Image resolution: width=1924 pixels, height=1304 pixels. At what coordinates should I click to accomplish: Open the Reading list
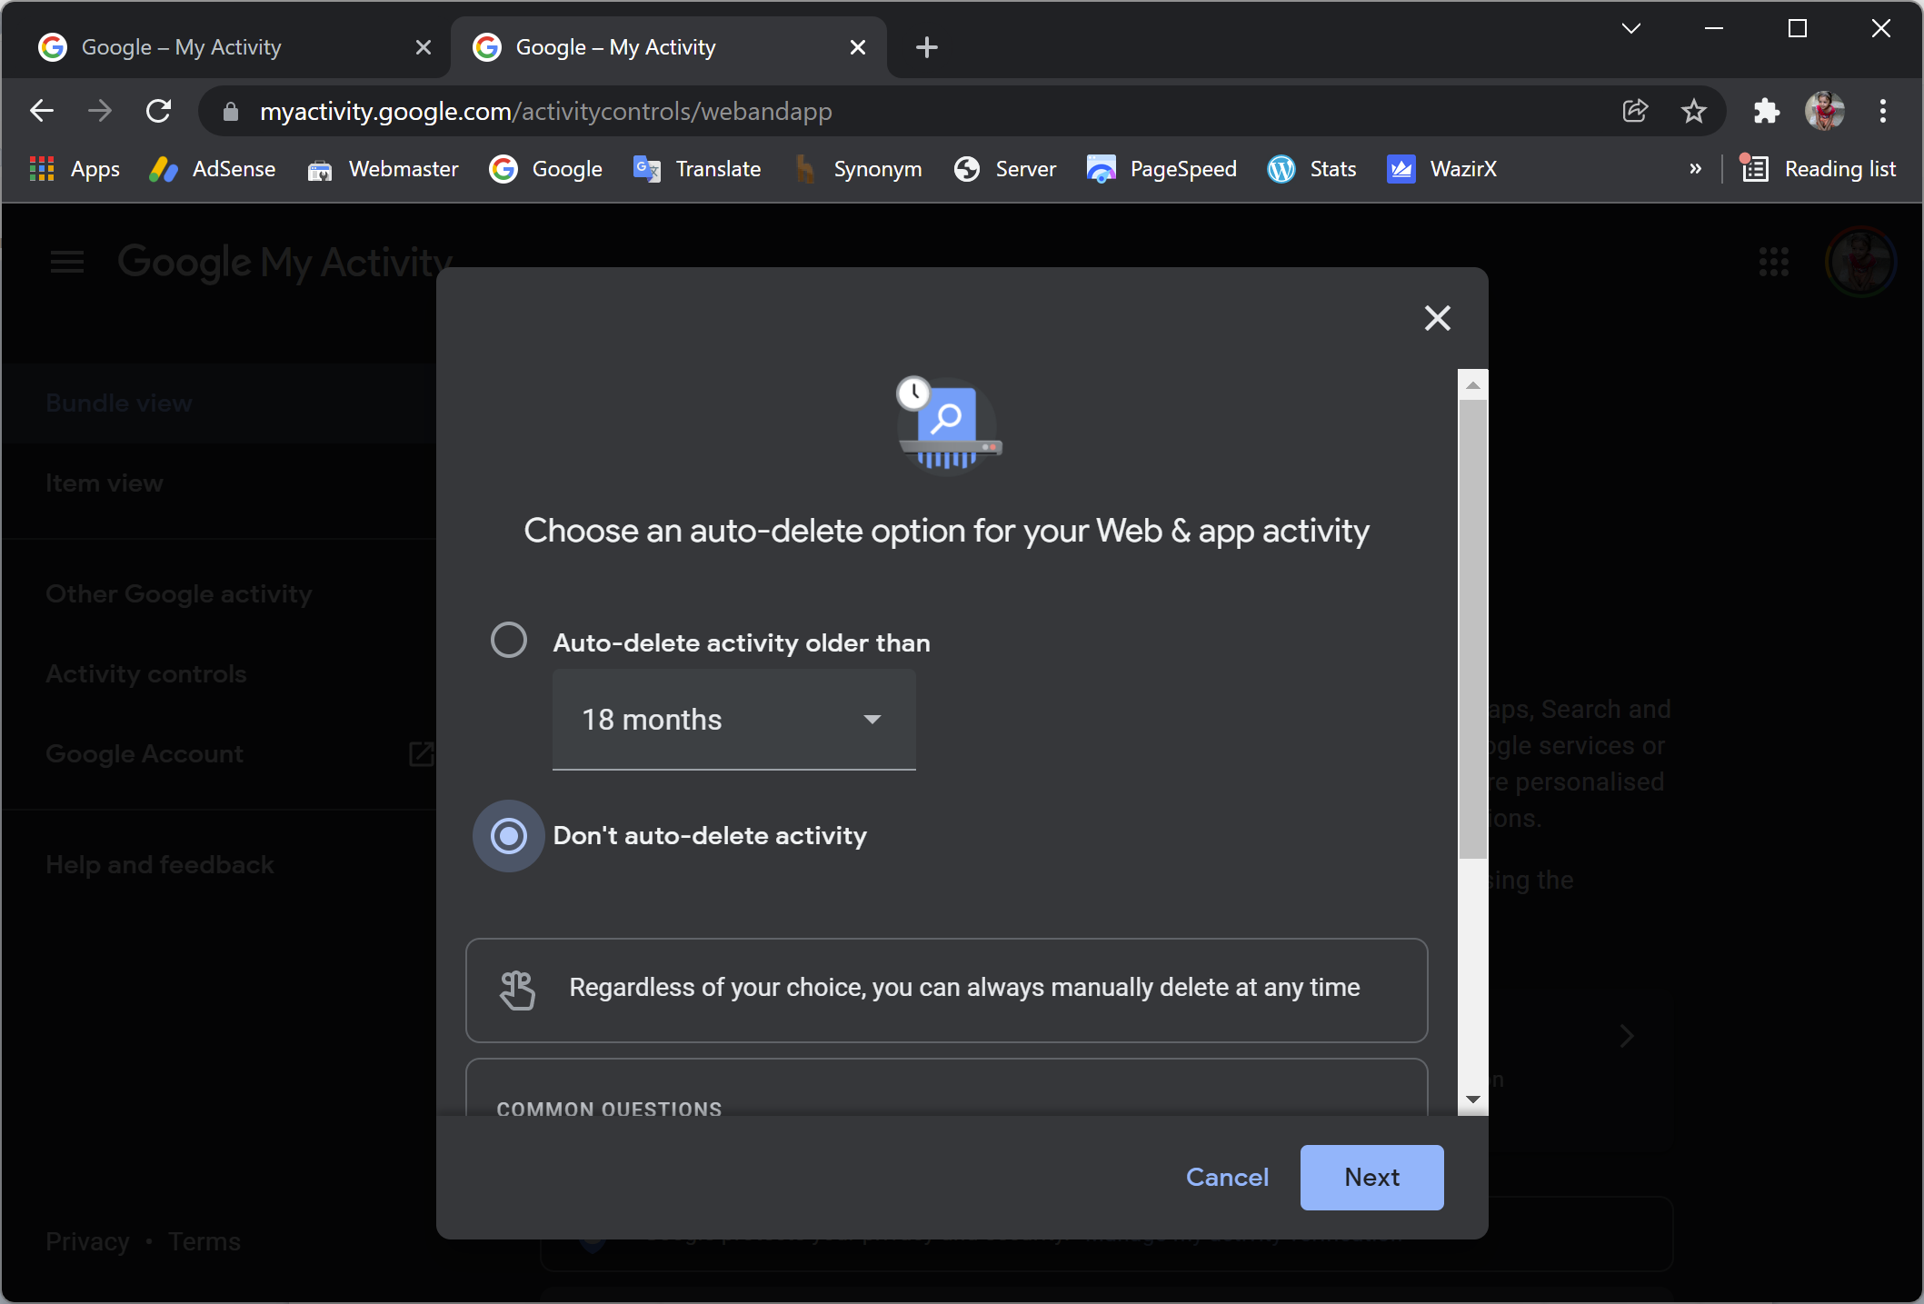pyautogui.click(x=1819, y=169)
